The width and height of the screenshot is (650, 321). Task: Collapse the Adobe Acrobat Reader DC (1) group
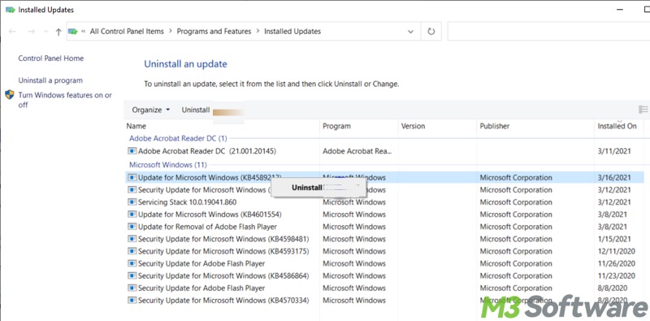tap(178, 138)
